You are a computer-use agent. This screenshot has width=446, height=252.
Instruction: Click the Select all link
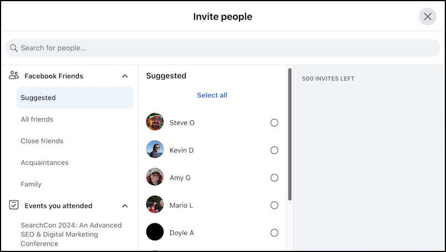(x=212, y=95)
